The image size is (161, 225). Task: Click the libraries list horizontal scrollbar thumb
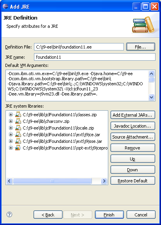[52, 181]
